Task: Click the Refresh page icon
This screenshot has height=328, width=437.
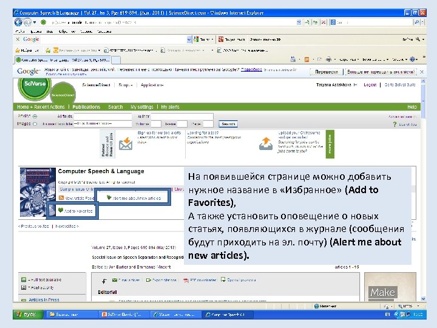Action: click(315, 22)
